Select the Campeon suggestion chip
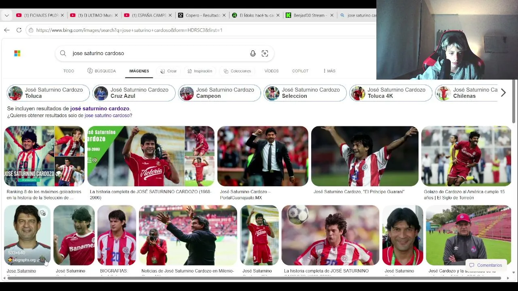This screenshot has width=518, height=291. pos(220,93)
